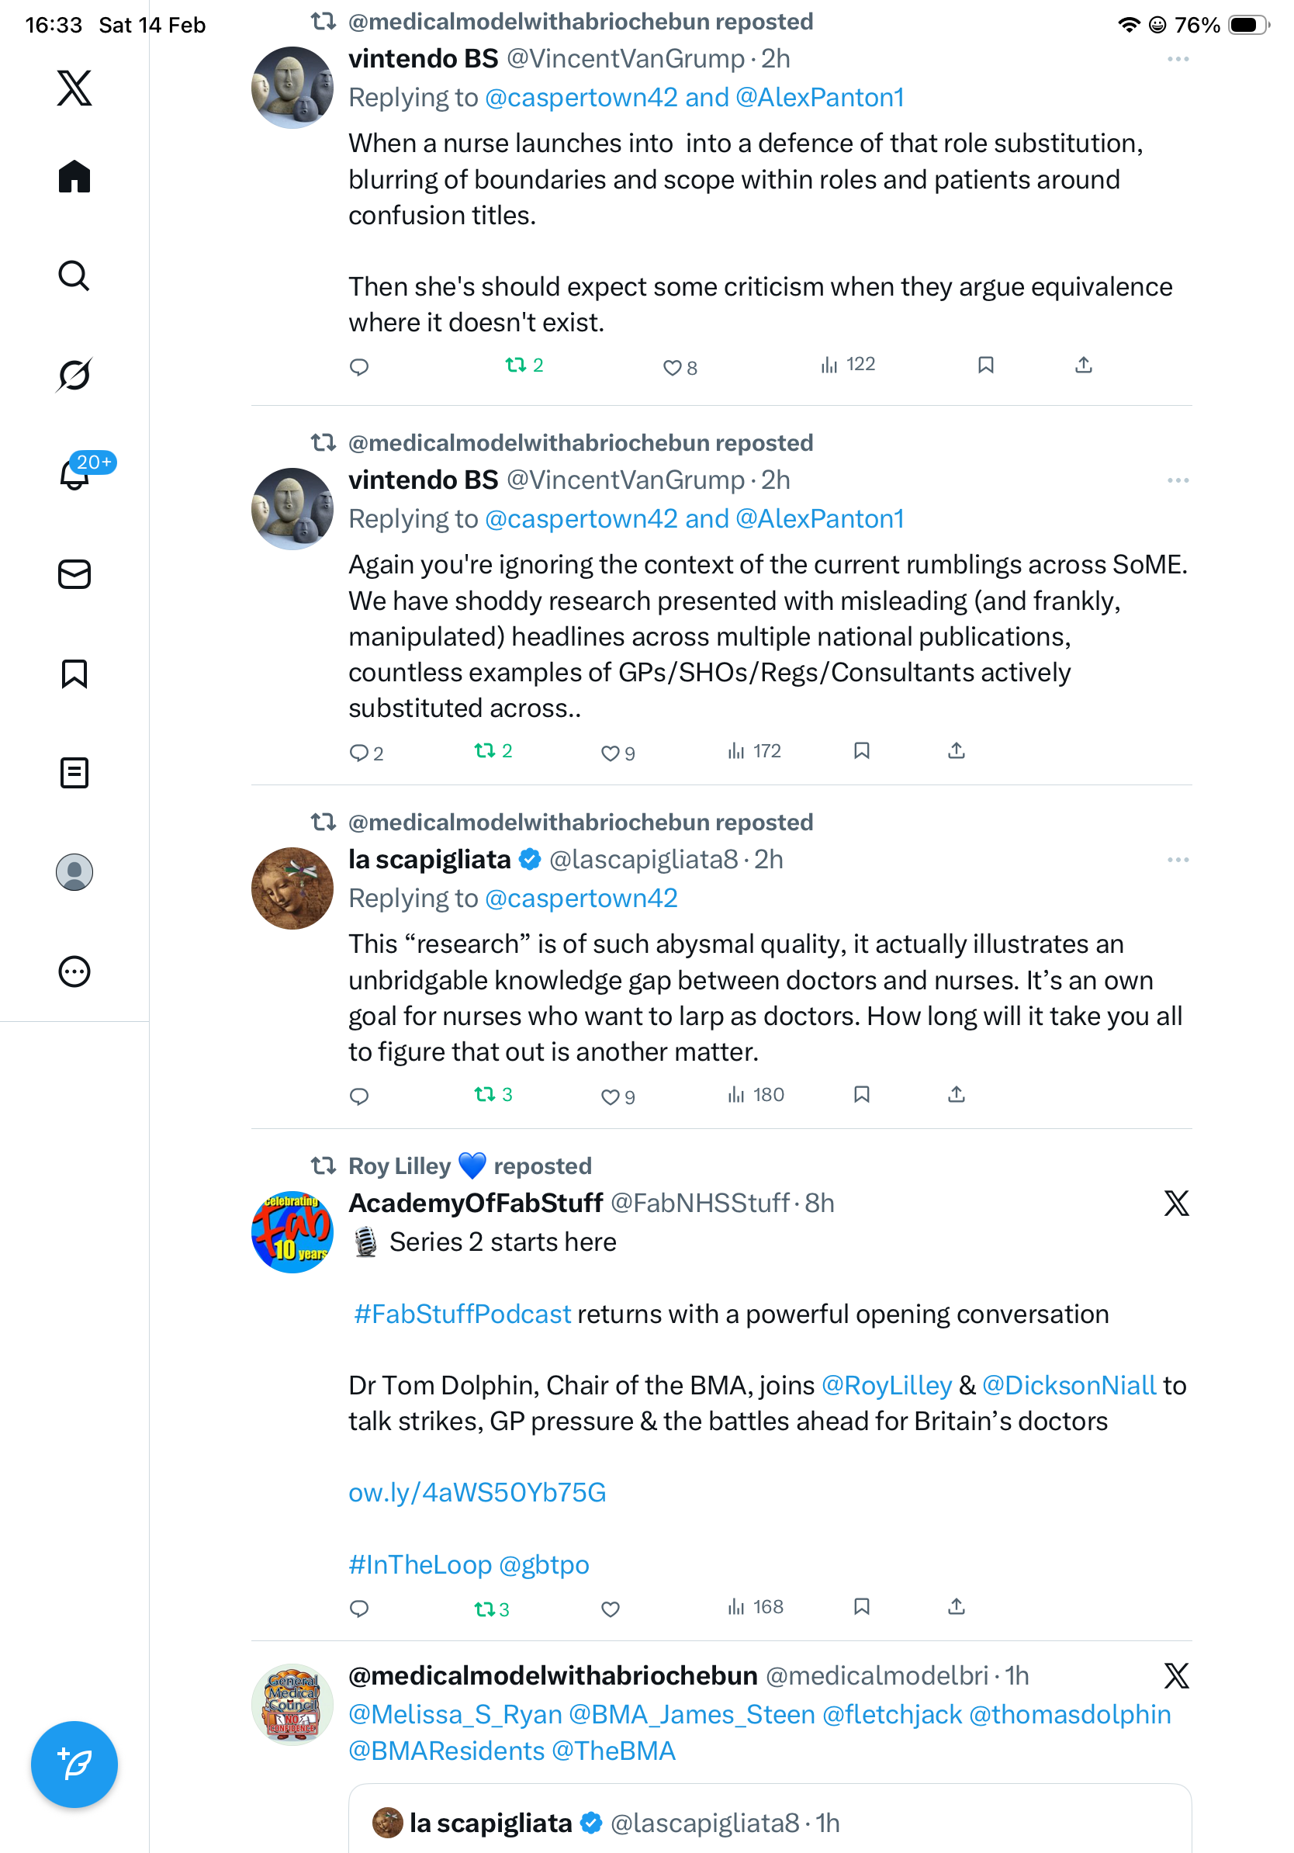
Task: Open Search from the sidebar
Action: pyautogui.click(x=74, y=275)
